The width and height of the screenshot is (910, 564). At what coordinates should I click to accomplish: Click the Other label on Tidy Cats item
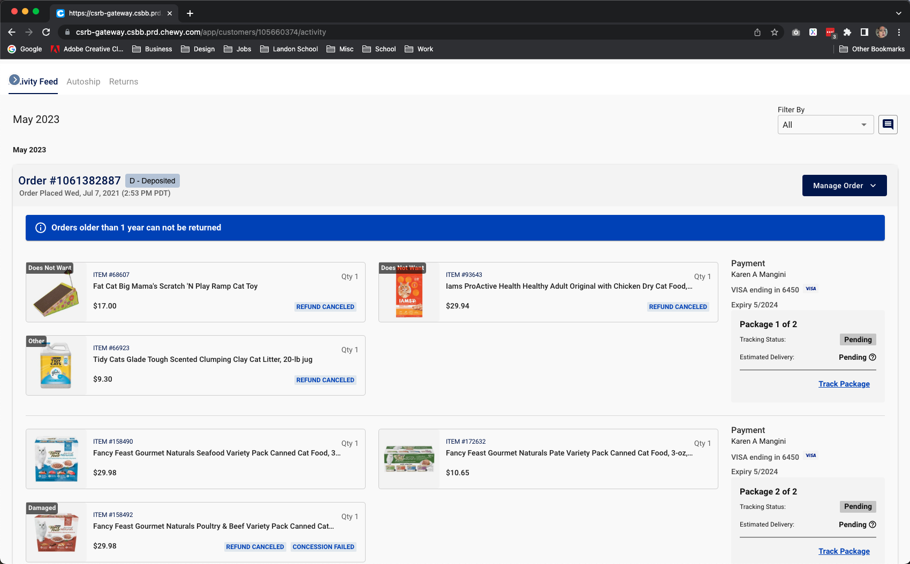pyautogui.click(x=36, y=341)
